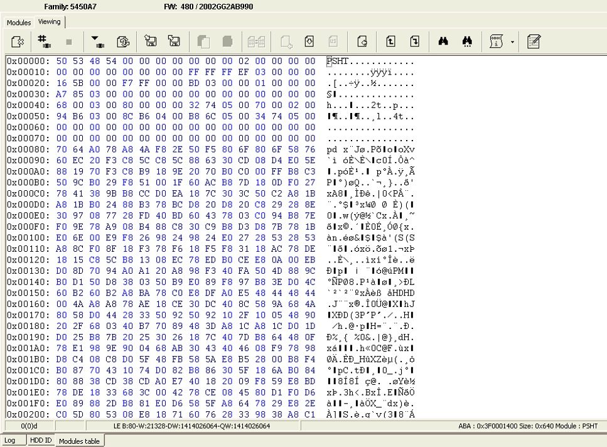The image size is (607, 447).
Task: Select the Viewing tab
Action: (50, 22)
